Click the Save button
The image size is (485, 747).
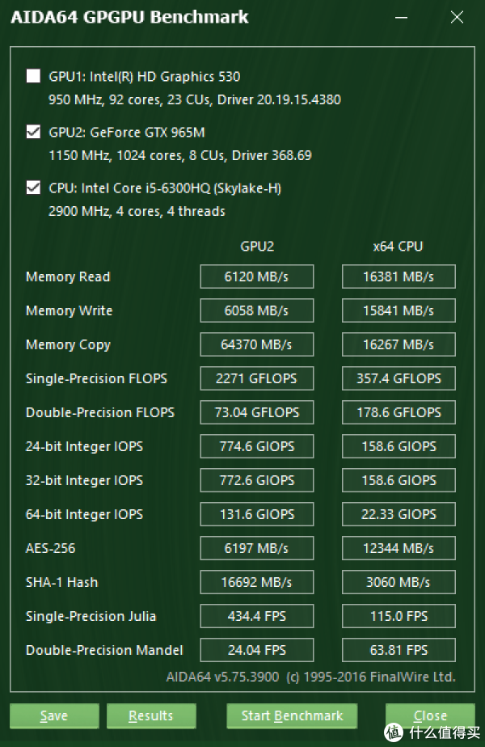click(x=54, y=715)
